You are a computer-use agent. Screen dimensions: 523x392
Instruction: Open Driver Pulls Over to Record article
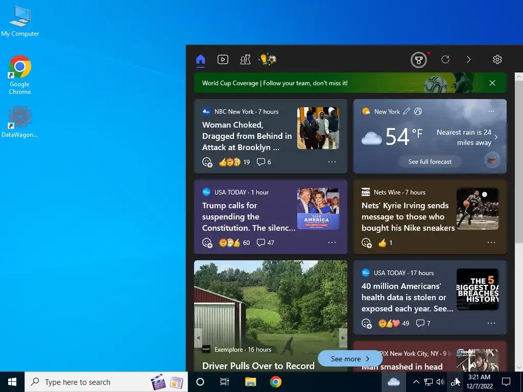(x=258, y=365)
